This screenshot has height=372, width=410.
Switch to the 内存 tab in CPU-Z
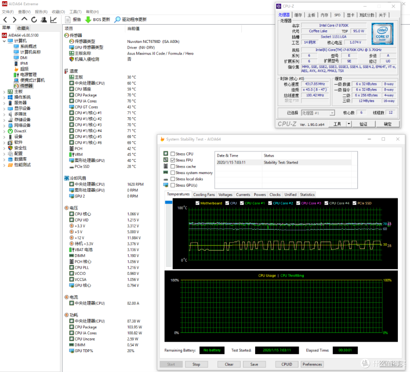325,15
